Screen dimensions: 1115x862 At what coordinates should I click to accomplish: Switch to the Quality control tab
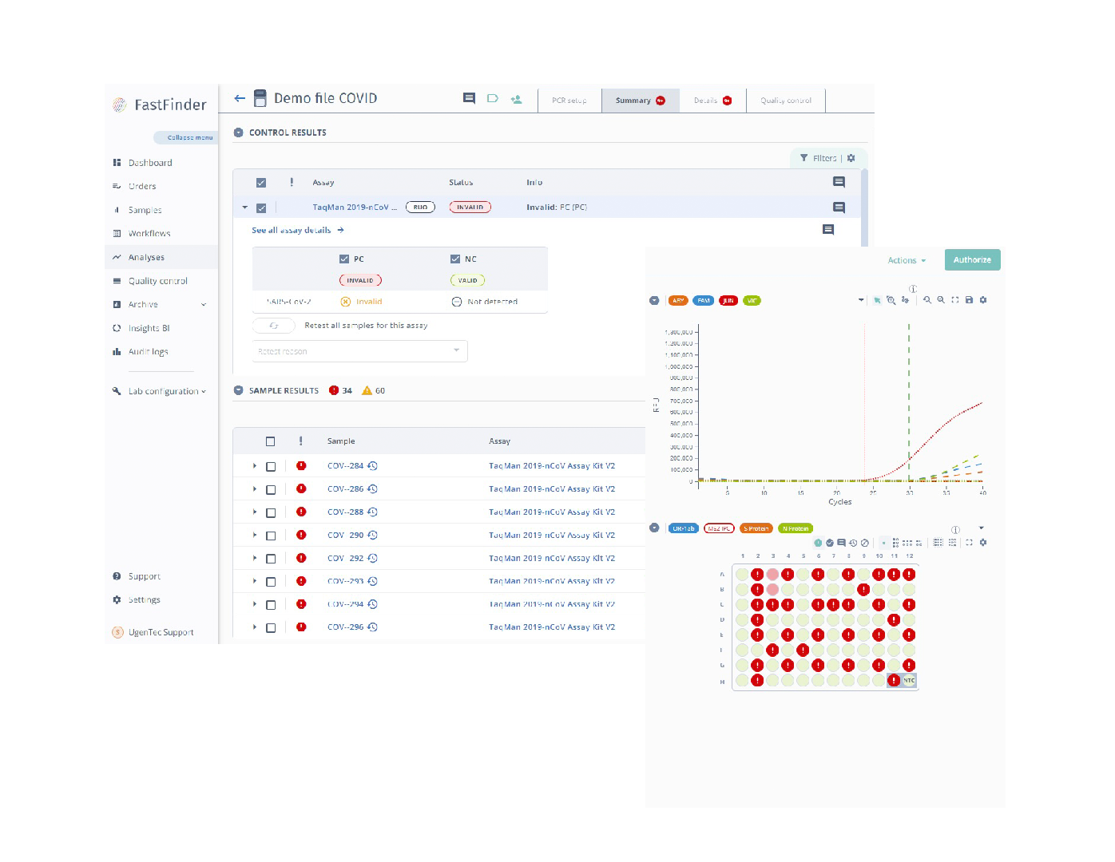pyautogui.click(x=786, y=101)
